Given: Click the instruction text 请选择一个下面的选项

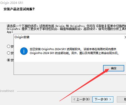Looking at the screenshot, I should (22, 26).
